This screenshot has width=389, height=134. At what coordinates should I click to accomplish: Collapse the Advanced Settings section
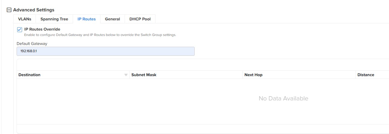(9, 10)
